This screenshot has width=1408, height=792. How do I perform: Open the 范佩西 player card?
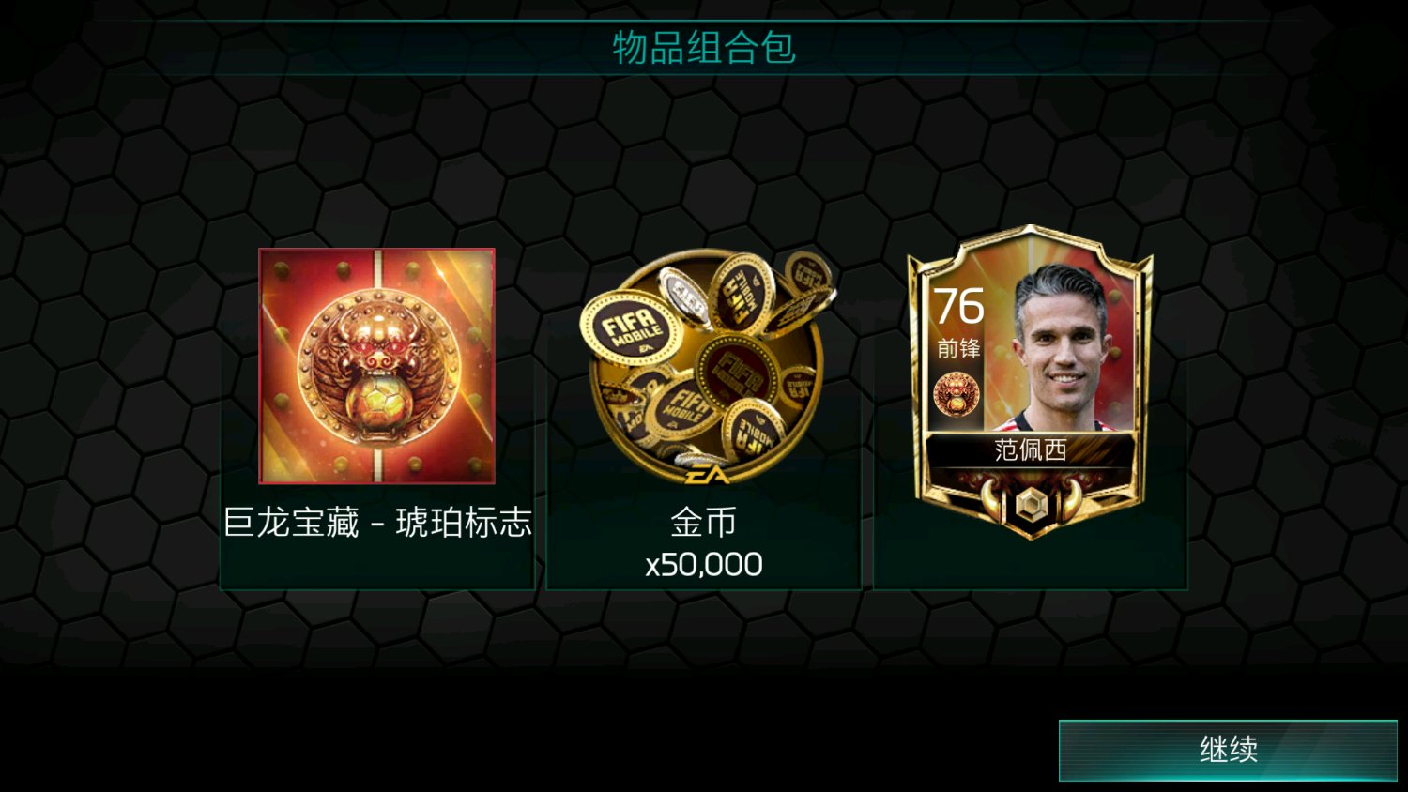[x=1030, y=382]
